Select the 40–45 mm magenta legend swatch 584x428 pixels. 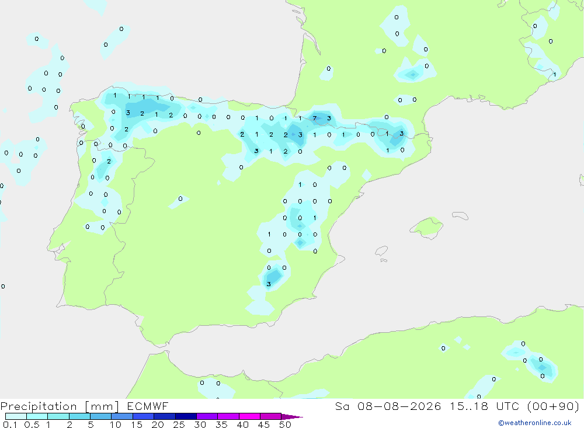coord(249,416)
